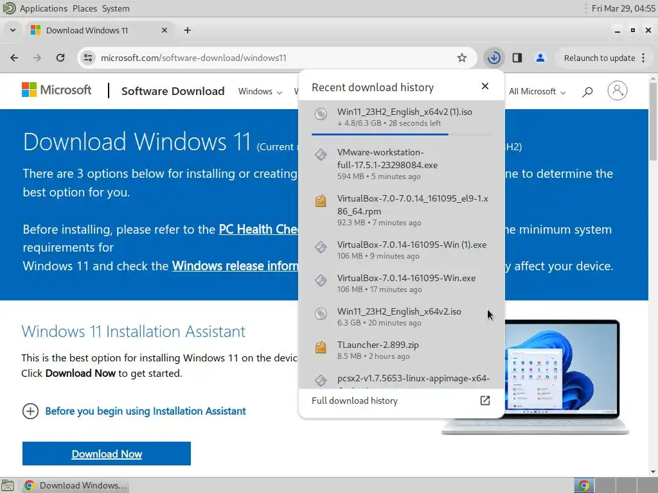Open the Places menu
This screenshot has height=493, width=658.
coord(85,8)
